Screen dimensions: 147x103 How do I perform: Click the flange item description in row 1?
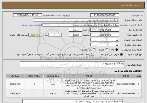click(x=89, y=84)
